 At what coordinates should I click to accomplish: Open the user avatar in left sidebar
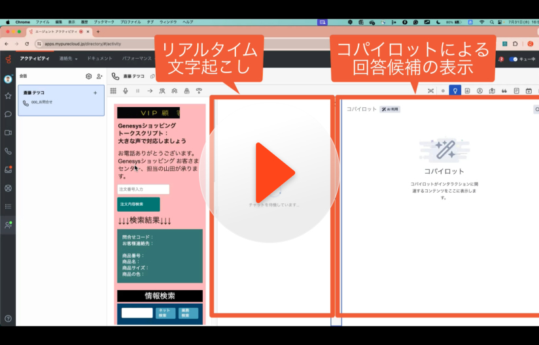pos(8,79)
